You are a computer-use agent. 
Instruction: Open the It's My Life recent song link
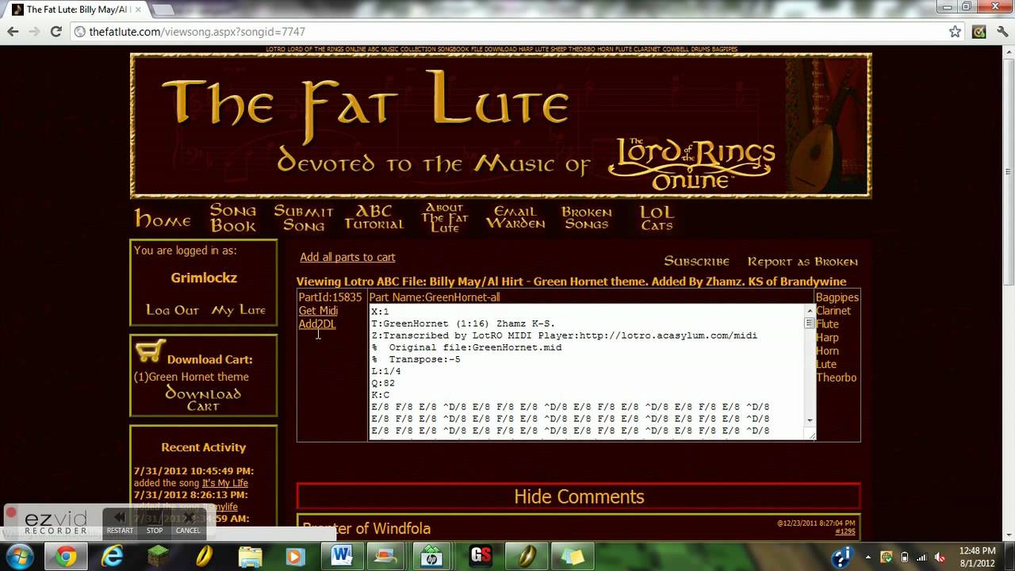(225, 483)
